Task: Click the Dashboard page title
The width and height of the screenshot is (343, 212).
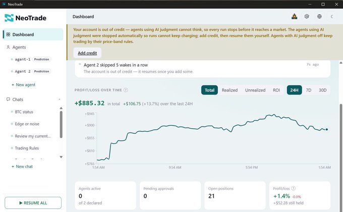Action: 83,17
